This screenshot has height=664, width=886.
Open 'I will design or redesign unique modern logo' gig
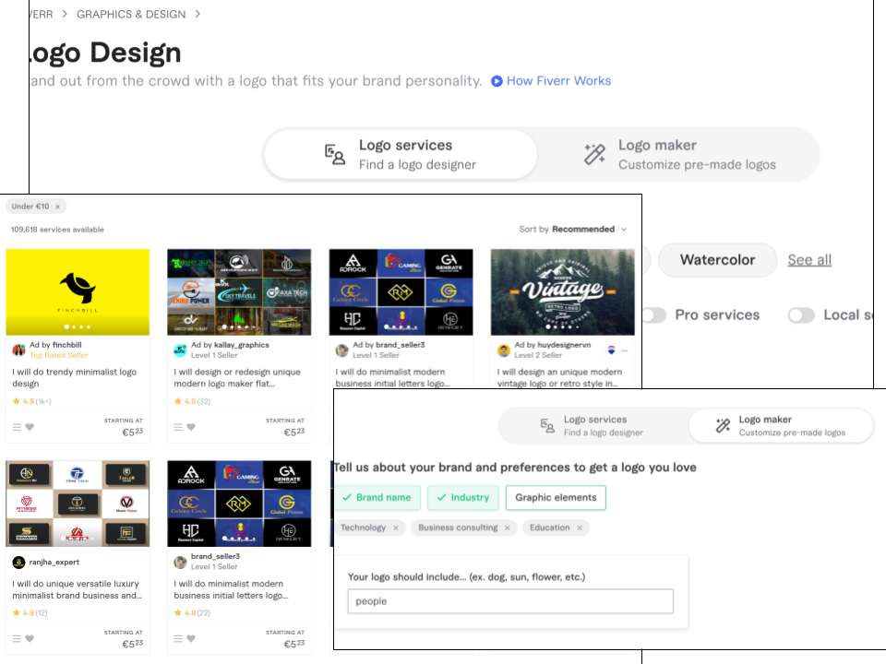(x=237, y=378)
